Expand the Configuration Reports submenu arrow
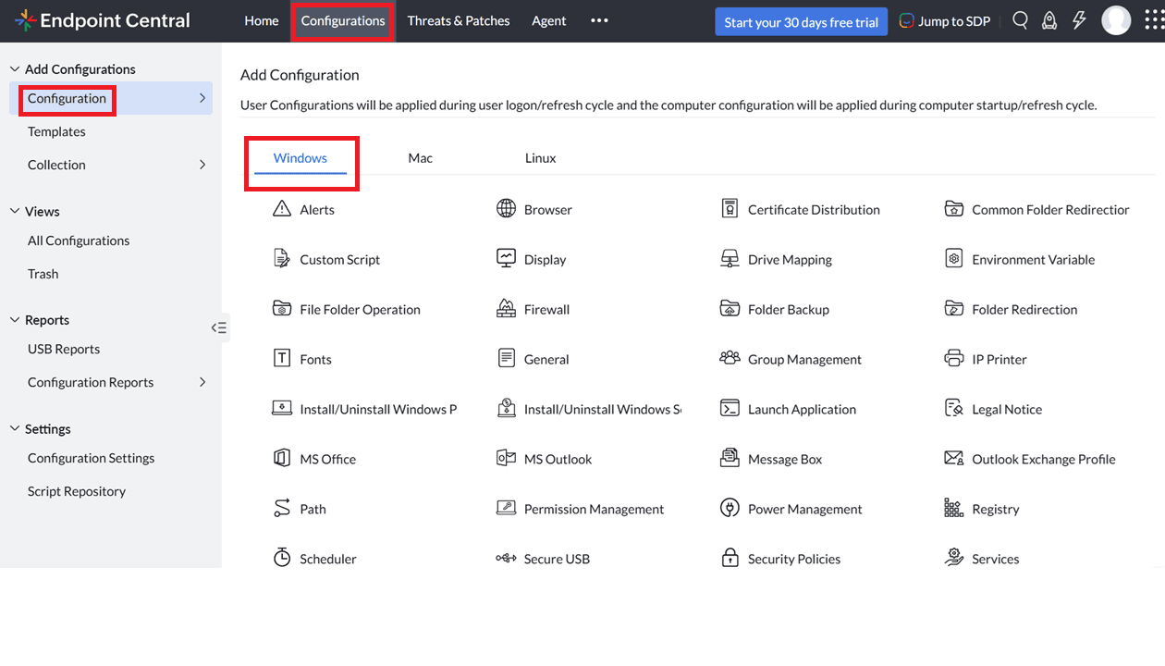Viewport: 1165px width, 666px height. [202, 382]
